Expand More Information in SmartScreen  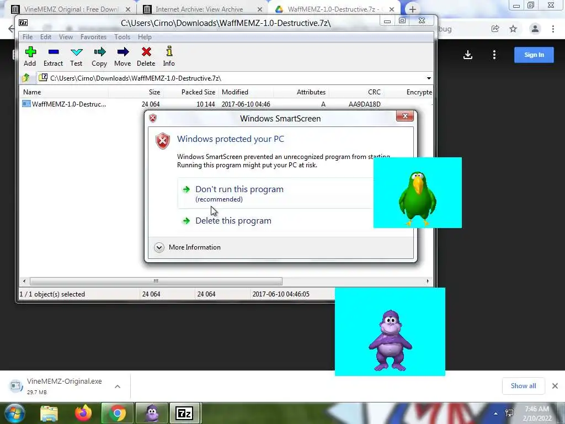[x=188, y=247]
